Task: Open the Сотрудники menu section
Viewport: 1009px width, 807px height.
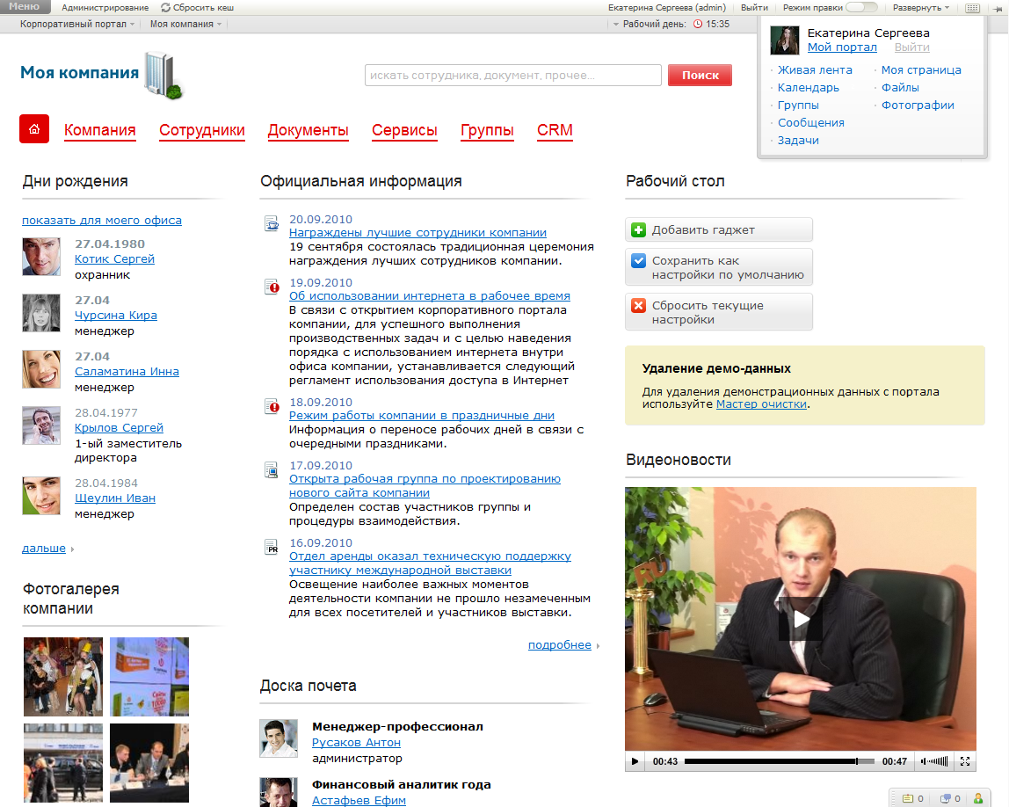Action: (201, 131)
